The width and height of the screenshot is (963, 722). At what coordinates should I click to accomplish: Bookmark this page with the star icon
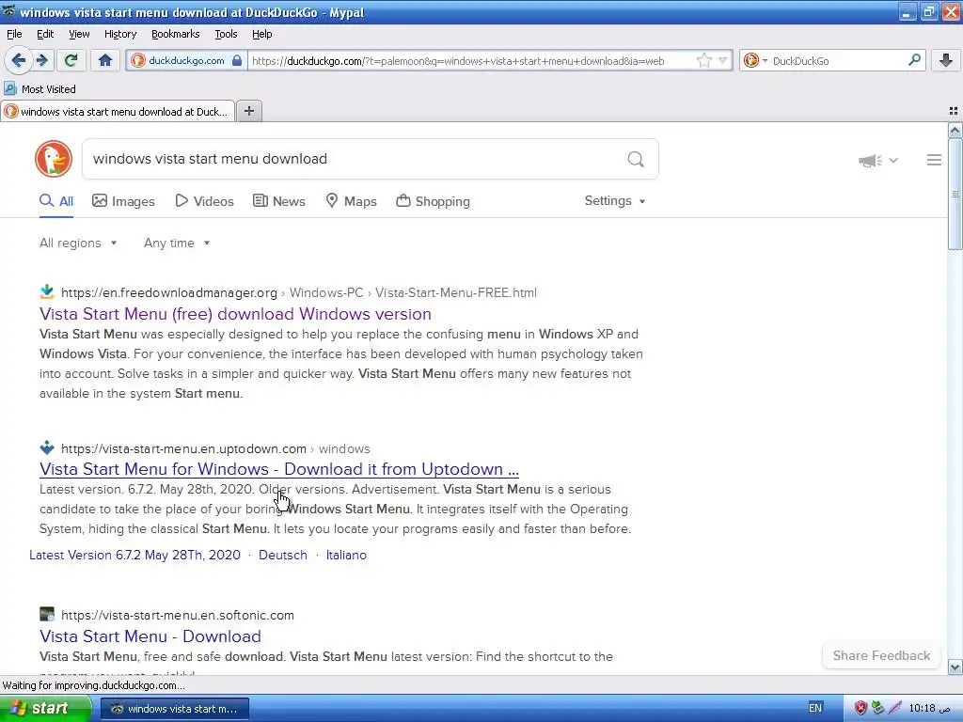[703, 60]
